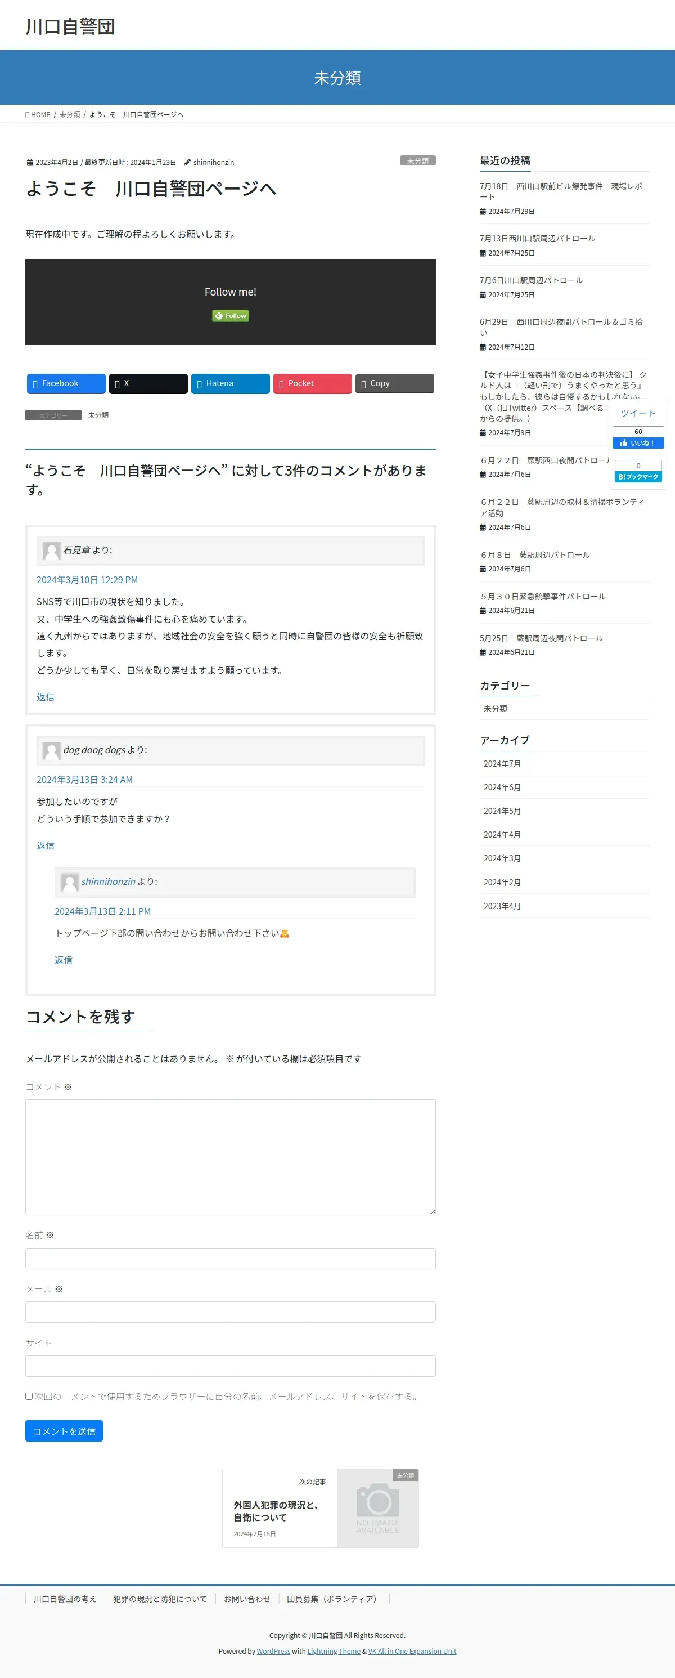Click the green Follow button
The width and height of the screenshot is (675, 1678).
click(231, 316)
